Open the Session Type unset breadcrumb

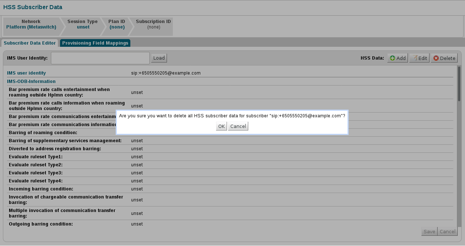coord(83,24)
